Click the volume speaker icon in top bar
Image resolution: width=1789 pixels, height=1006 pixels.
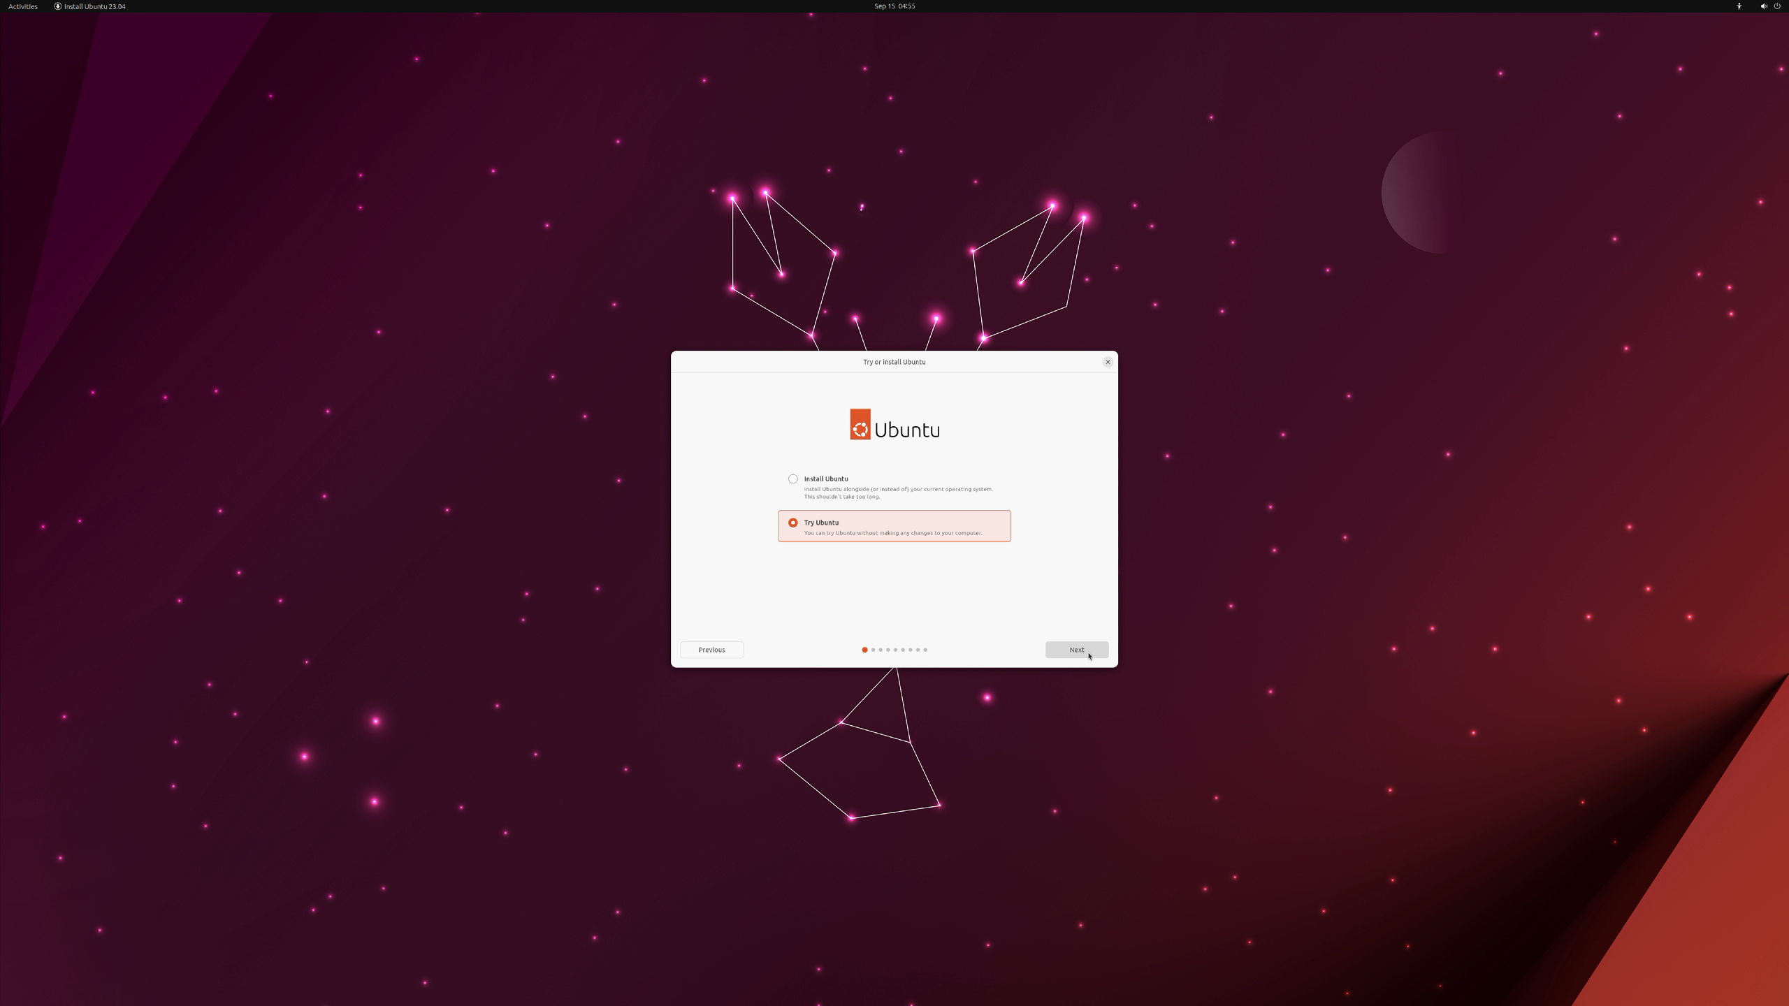pyautogui.click(x=1763, y=6)
